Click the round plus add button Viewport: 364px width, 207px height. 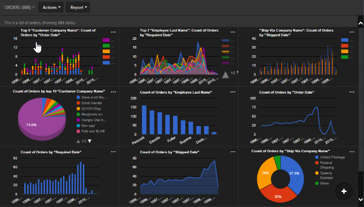[344, 191]
